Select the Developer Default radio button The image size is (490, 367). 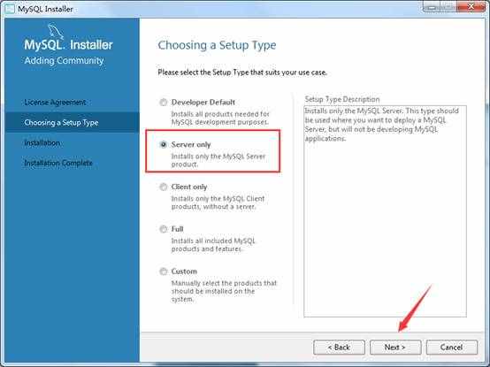coord(164,103)
